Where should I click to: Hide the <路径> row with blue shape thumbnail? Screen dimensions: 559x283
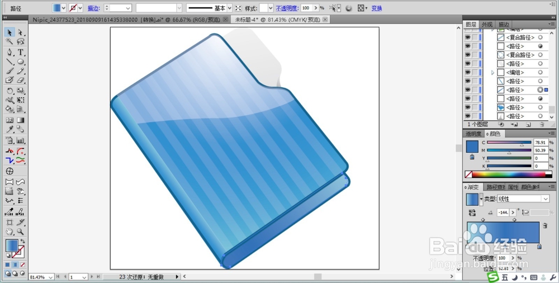click(x=467, y=107)
